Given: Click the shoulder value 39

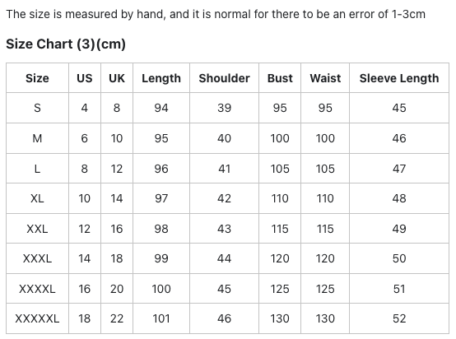Looking at the screenshot, I should click(x=224, y=108).
